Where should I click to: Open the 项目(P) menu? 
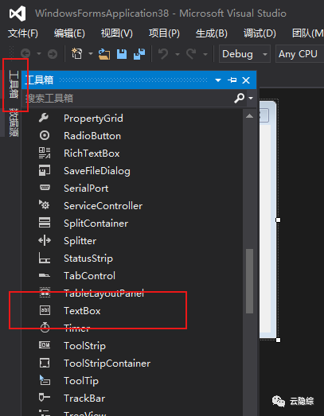(x=164, y=33)
